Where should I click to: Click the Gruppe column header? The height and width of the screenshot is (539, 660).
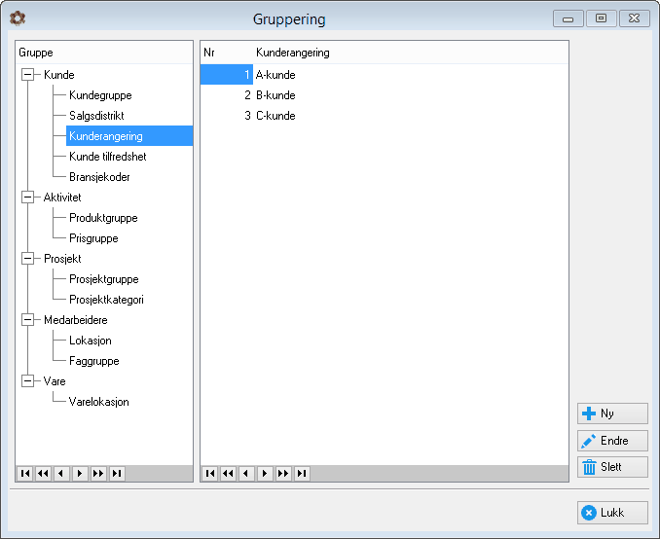point(104,53)
